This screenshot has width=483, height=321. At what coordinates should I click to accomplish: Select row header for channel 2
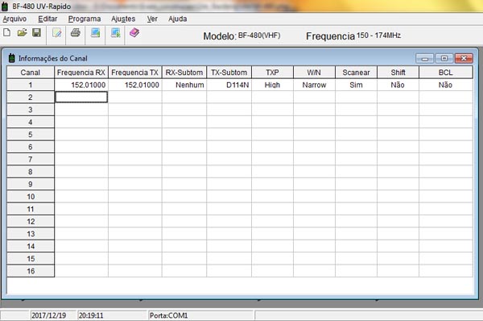(31, 98)
